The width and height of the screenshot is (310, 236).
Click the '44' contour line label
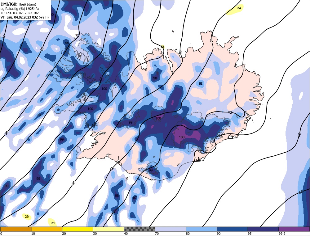(x=4, y=37)
